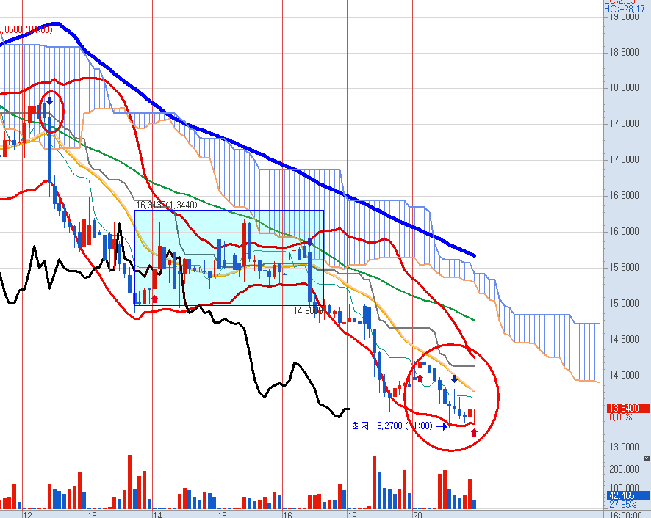Viewport: 651px width, 518px height.
Task: Click the volume value tag 42,465
Action: [x=627, y=495]
